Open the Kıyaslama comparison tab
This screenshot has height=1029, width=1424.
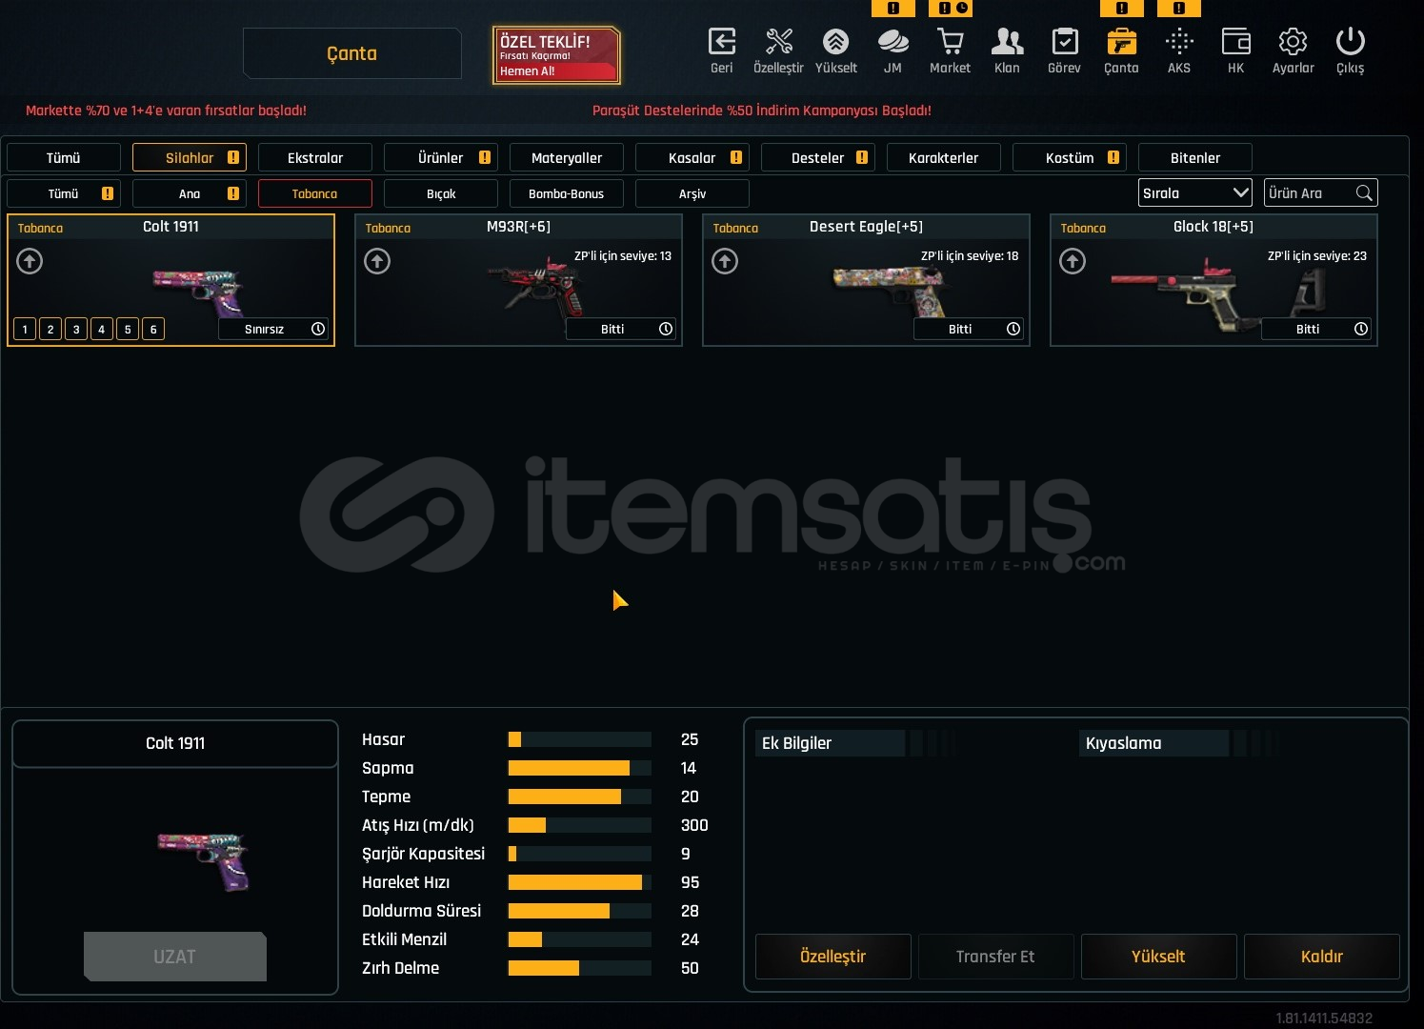pyautogui.click(x=1154, y=743)
